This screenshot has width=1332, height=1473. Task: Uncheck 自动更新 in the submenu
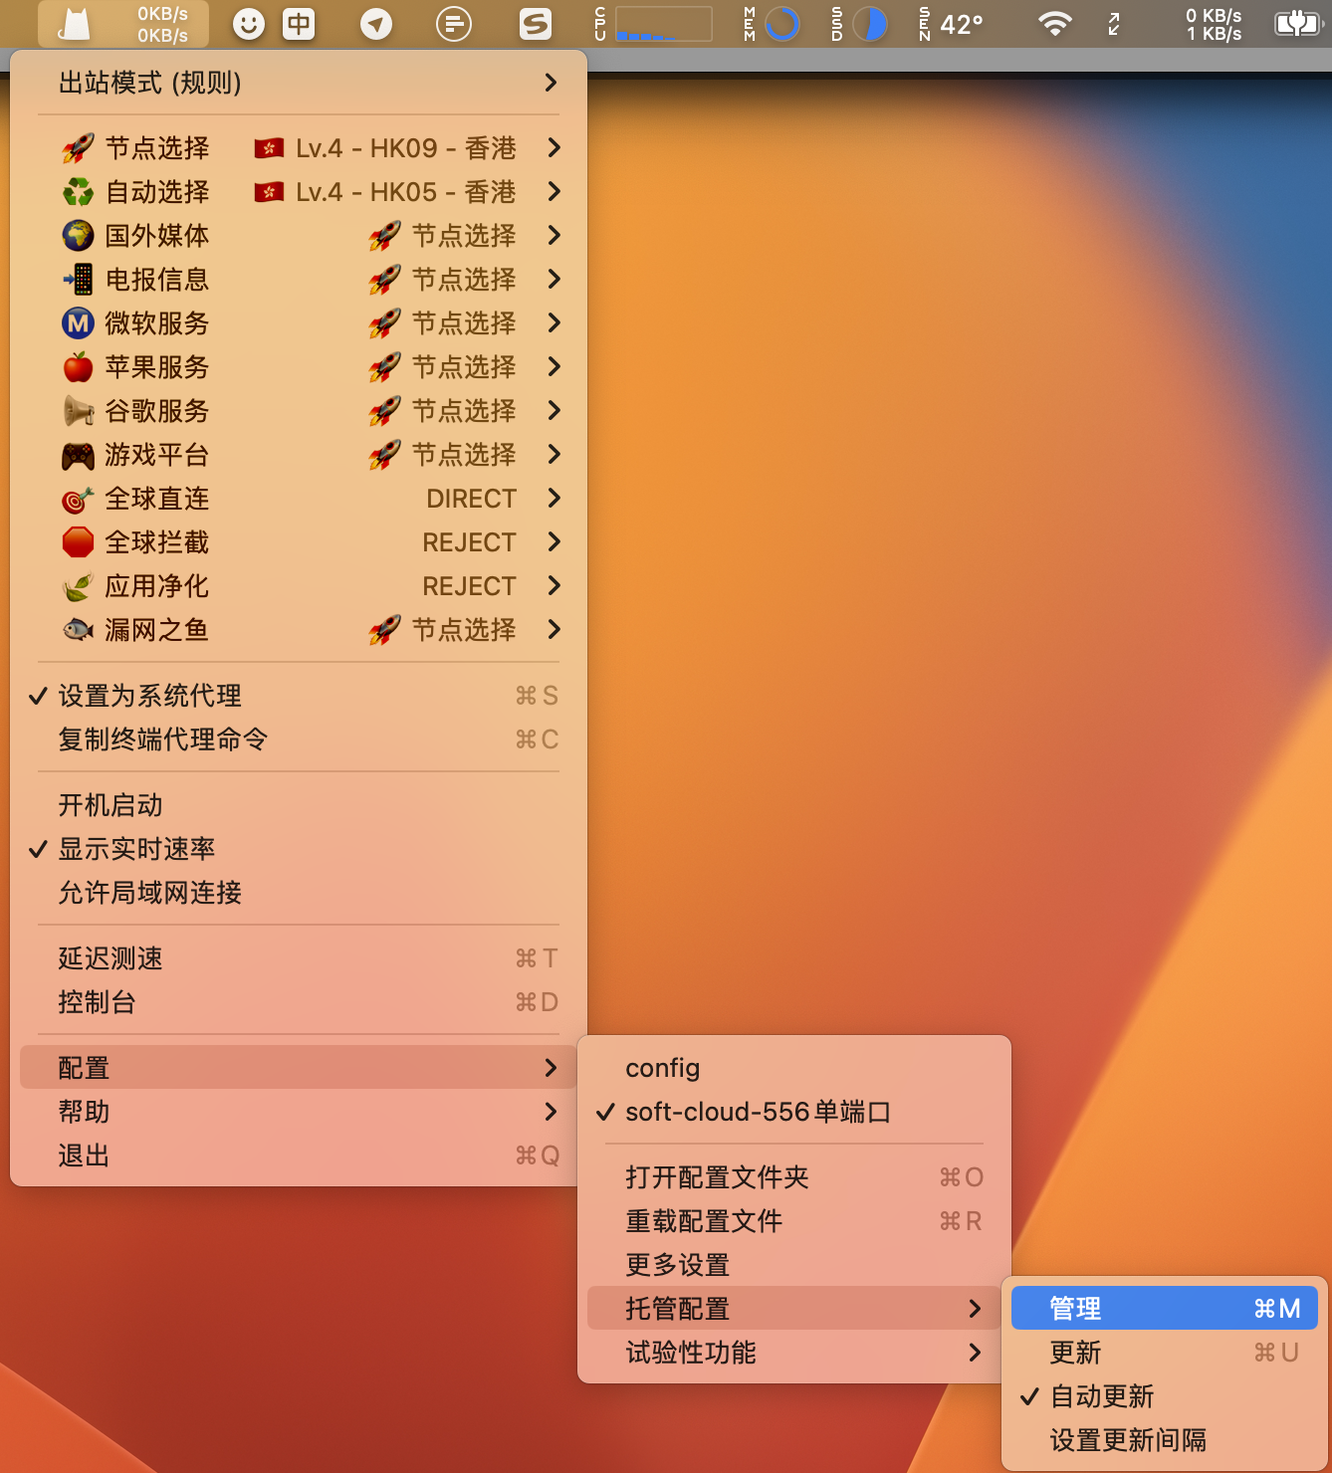click(x=1102, y=1396)
